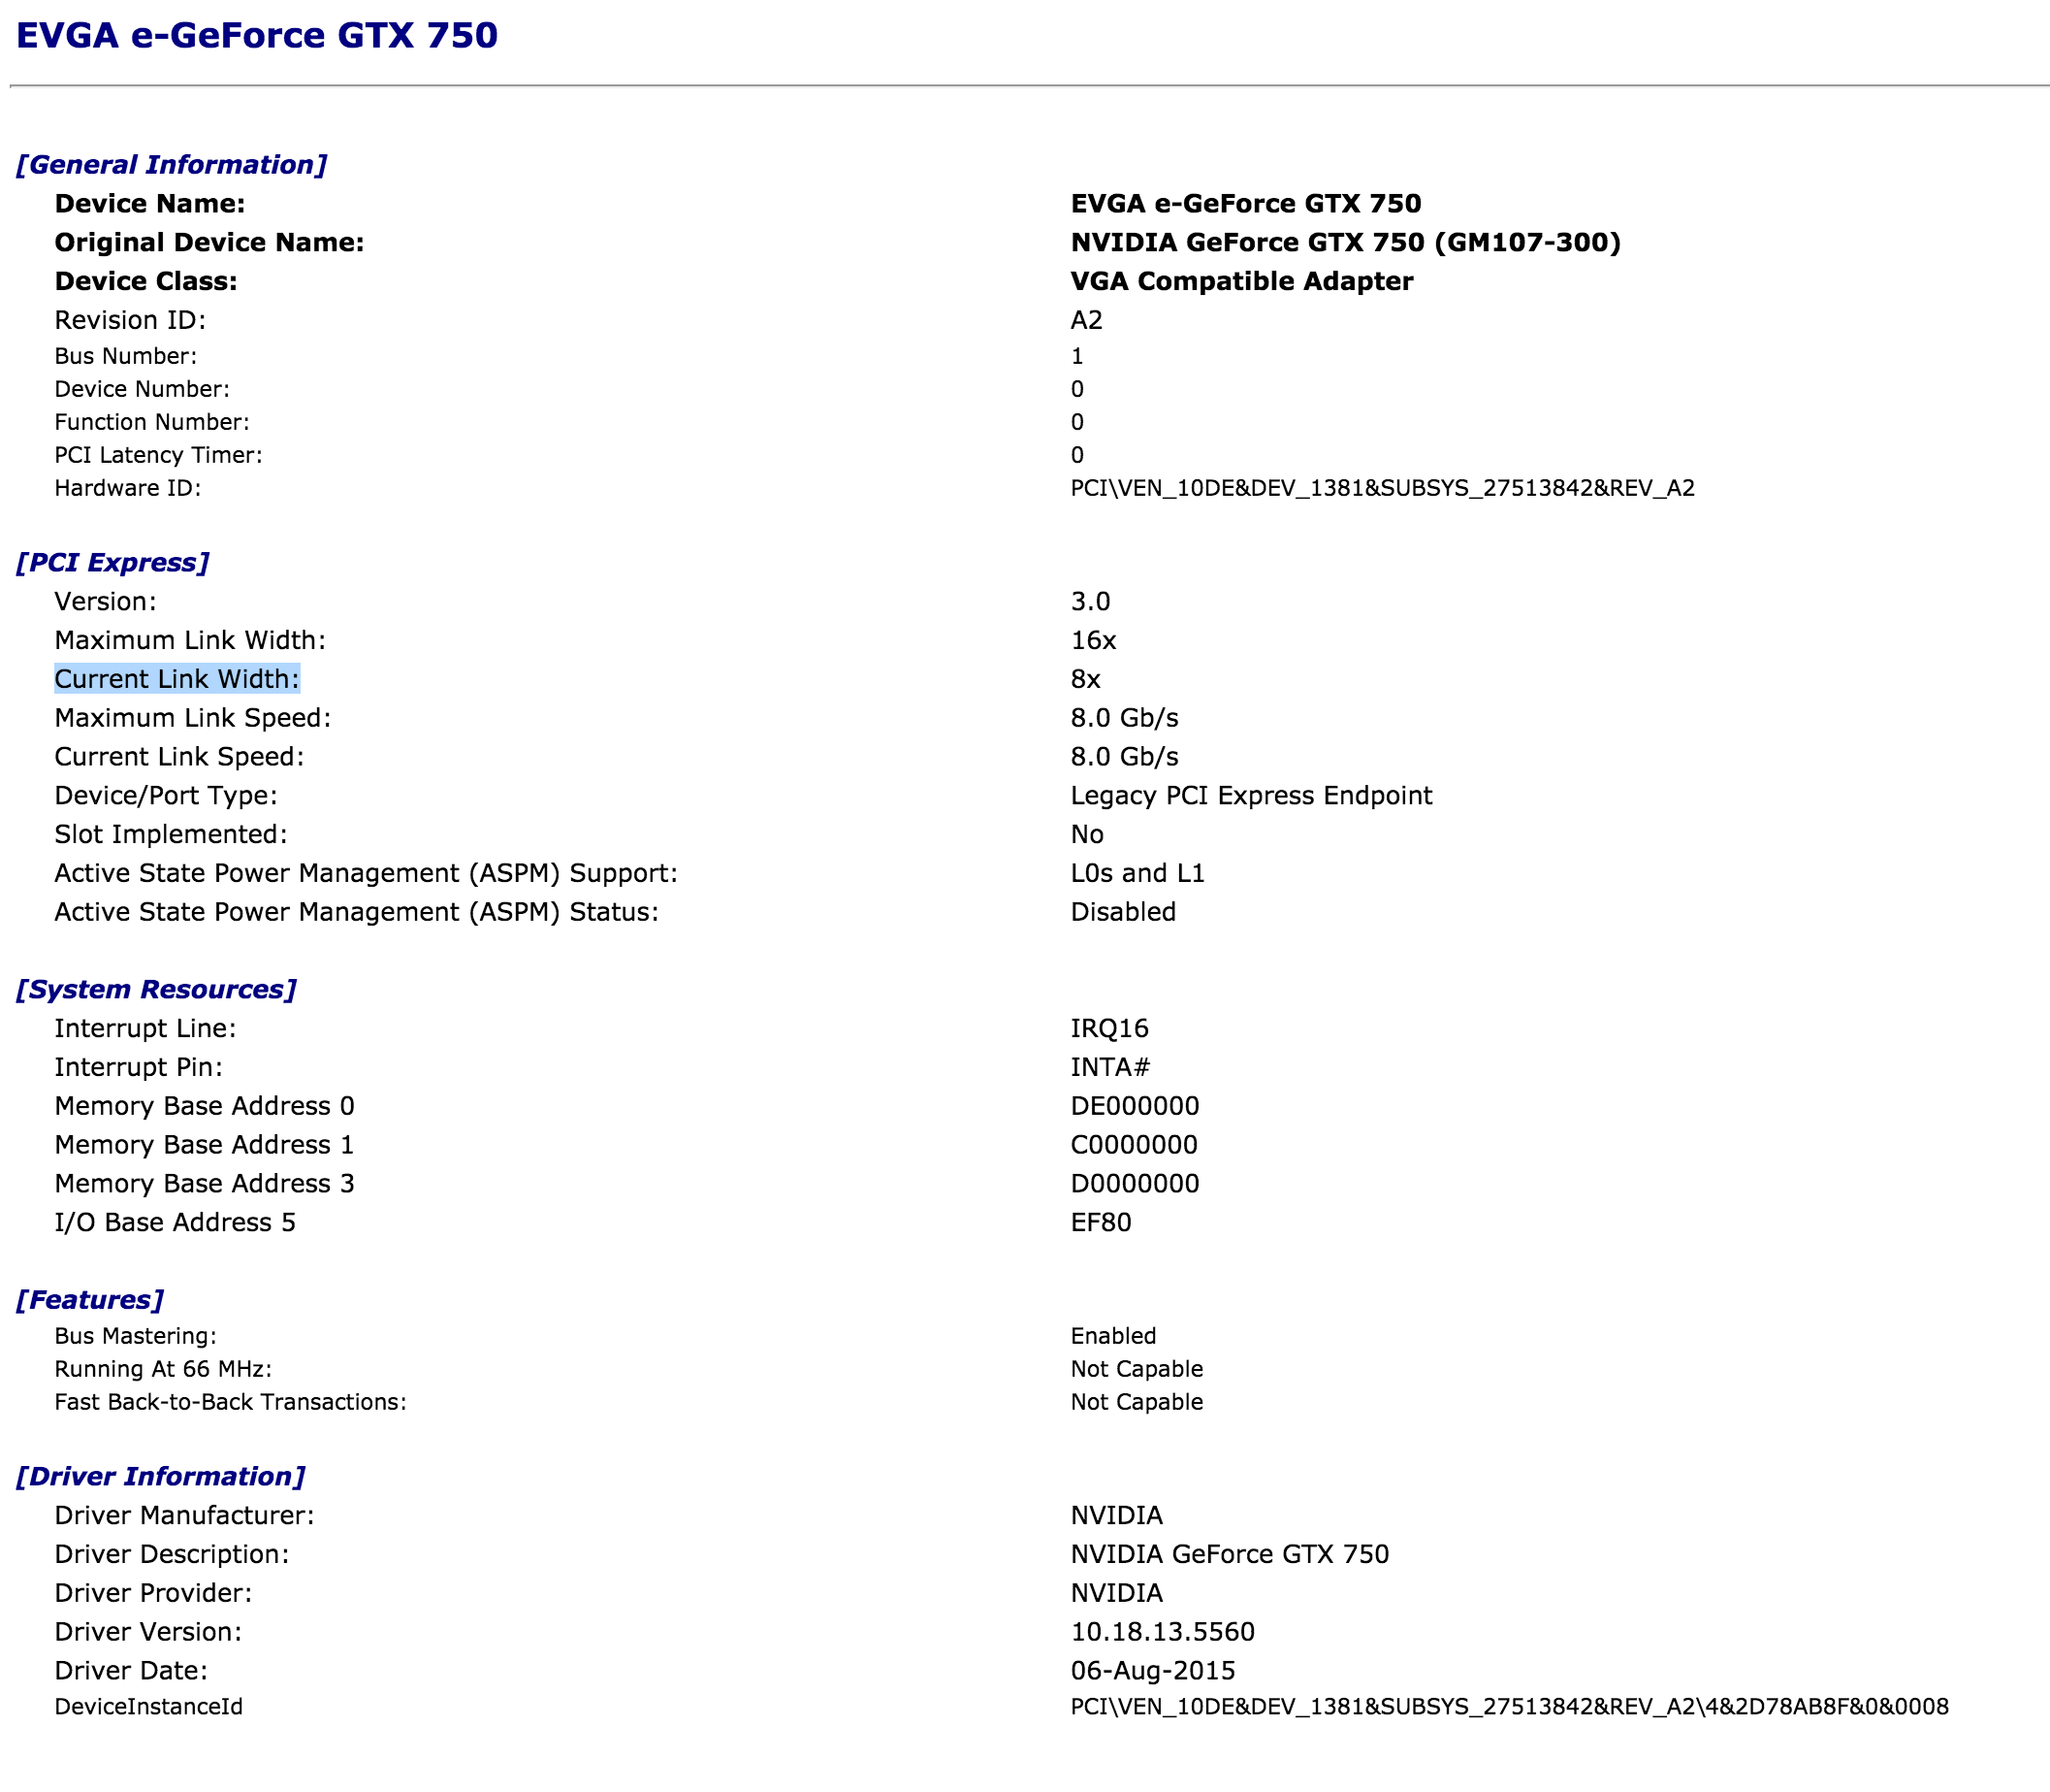Image resolution: width=2050 pixels, height=1792 pixels.
Task: Click the Bus Number label
Action: pos(126,356)
